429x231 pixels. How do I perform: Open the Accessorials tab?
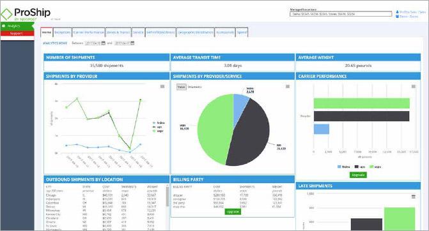[x=225, y=32]
